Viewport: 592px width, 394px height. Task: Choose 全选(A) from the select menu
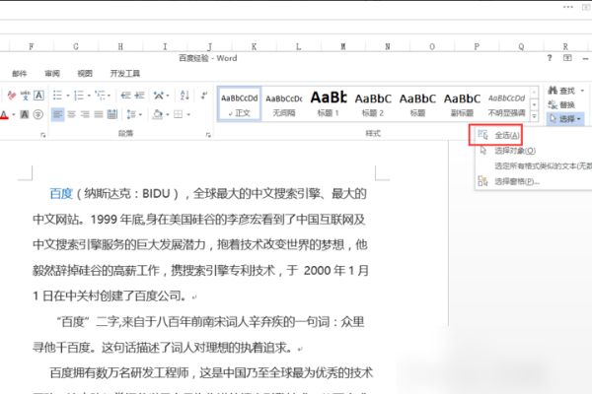(x=507, y=135)
